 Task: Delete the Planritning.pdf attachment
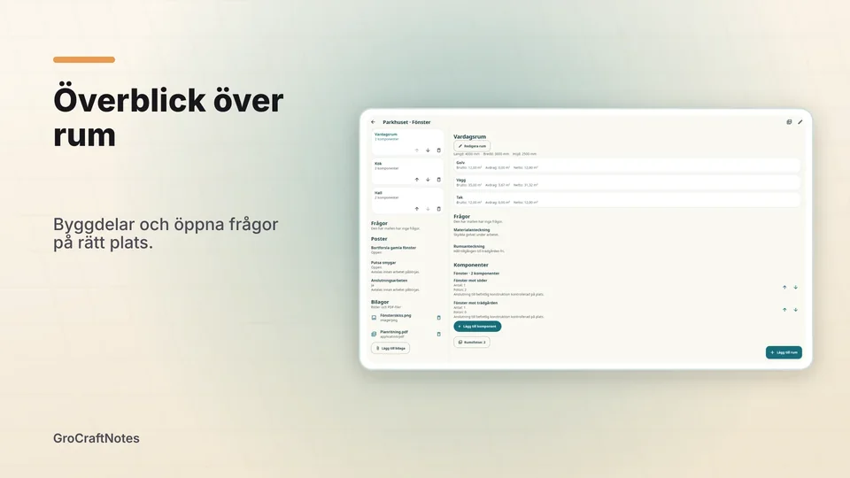click(x=438, y=334)
